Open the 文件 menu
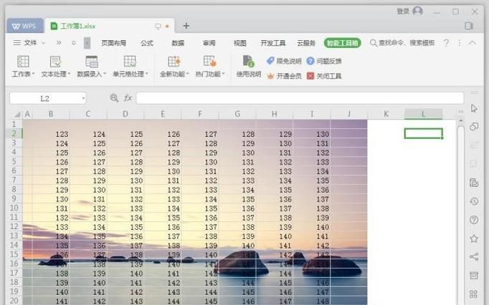Image resolution: width=489 pixels, height=305 pixels. [26, 43]
